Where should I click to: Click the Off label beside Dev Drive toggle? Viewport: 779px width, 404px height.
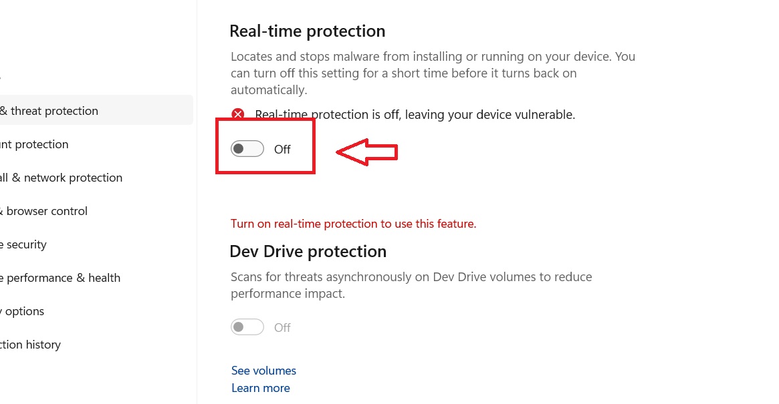click(x=282, y=328)
